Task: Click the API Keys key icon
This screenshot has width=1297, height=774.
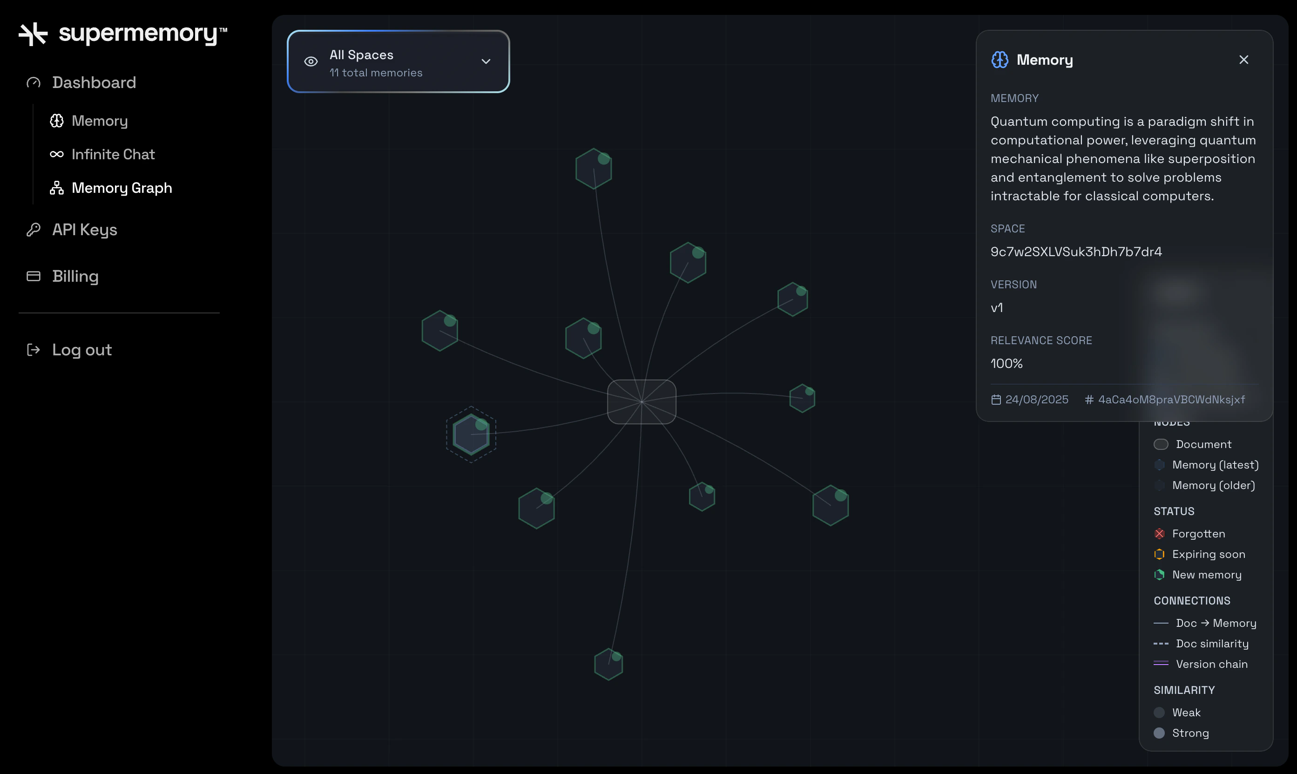Action: 34,230
